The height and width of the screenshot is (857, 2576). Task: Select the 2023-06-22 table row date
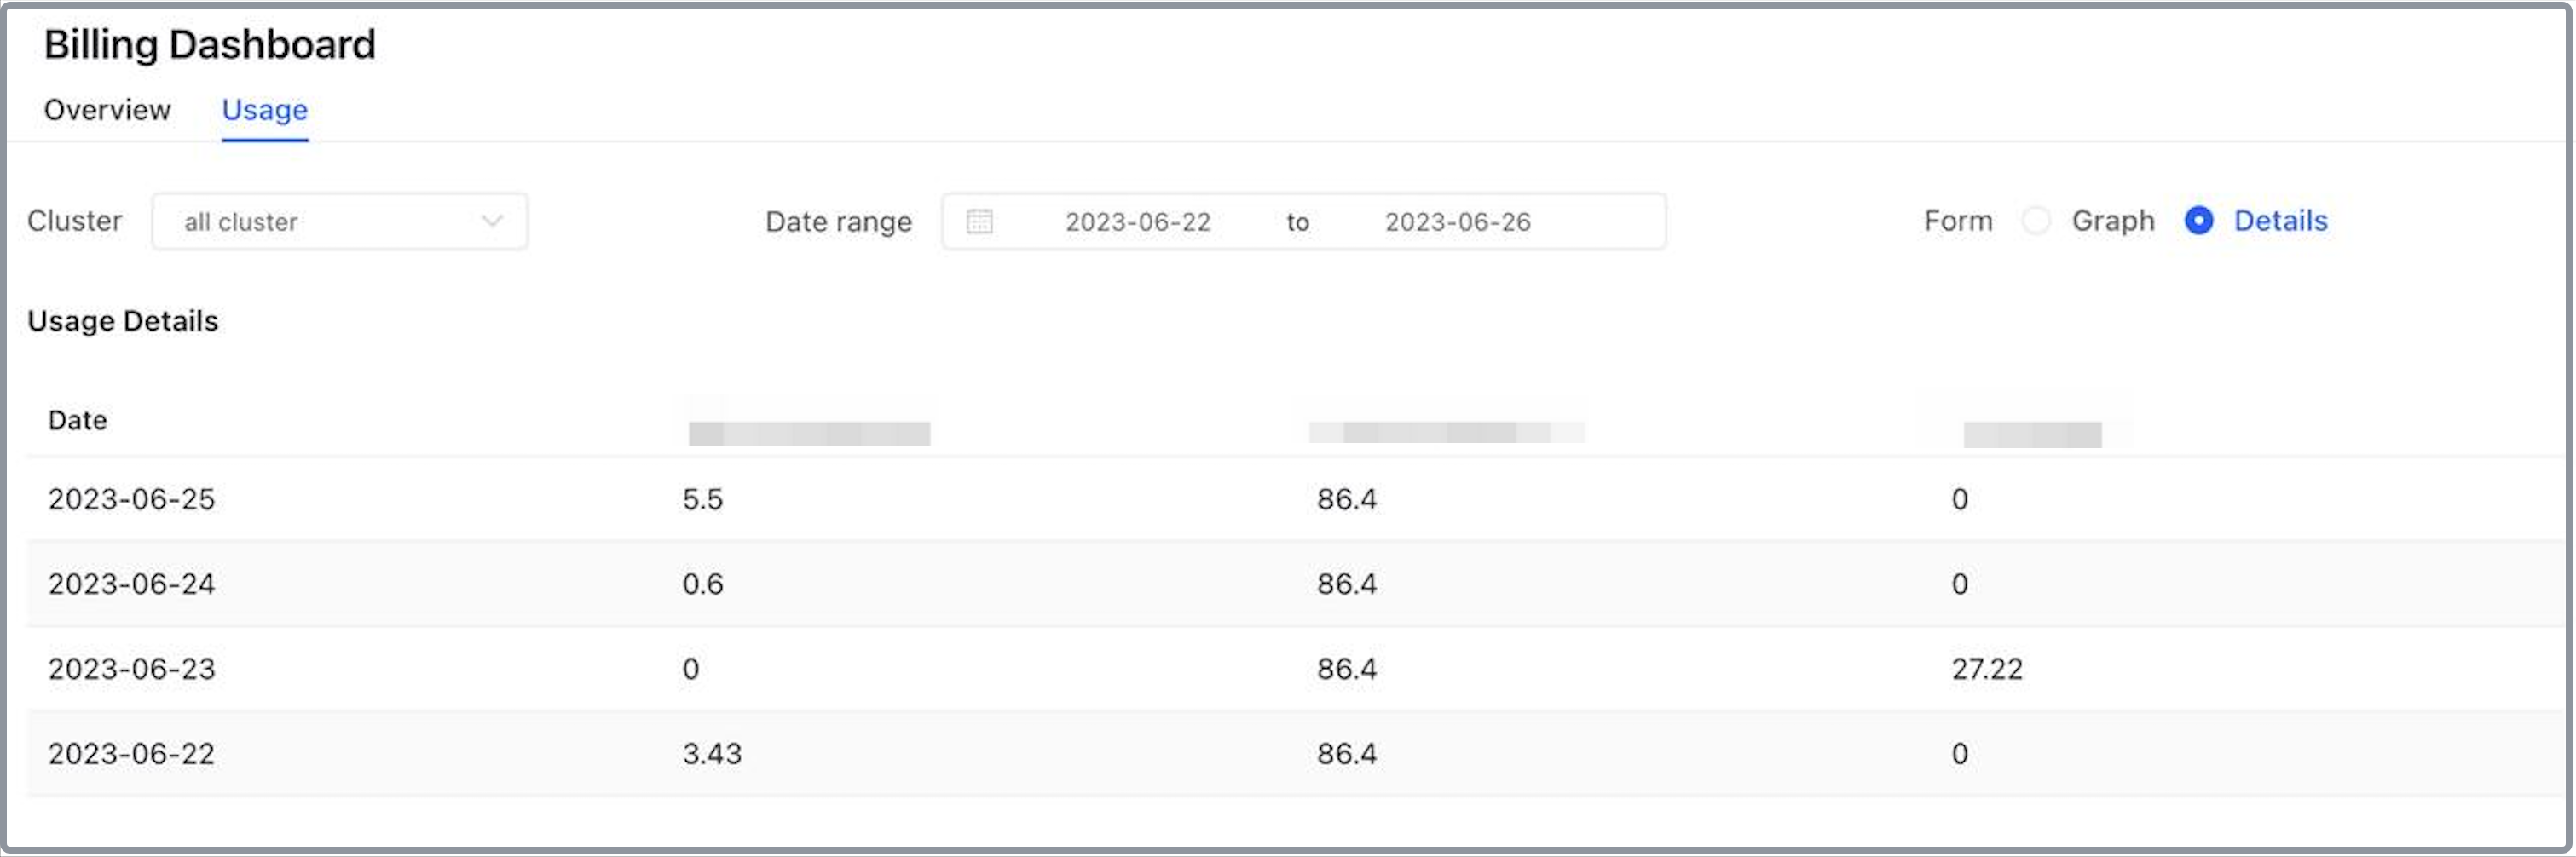[x=131, y=754]
